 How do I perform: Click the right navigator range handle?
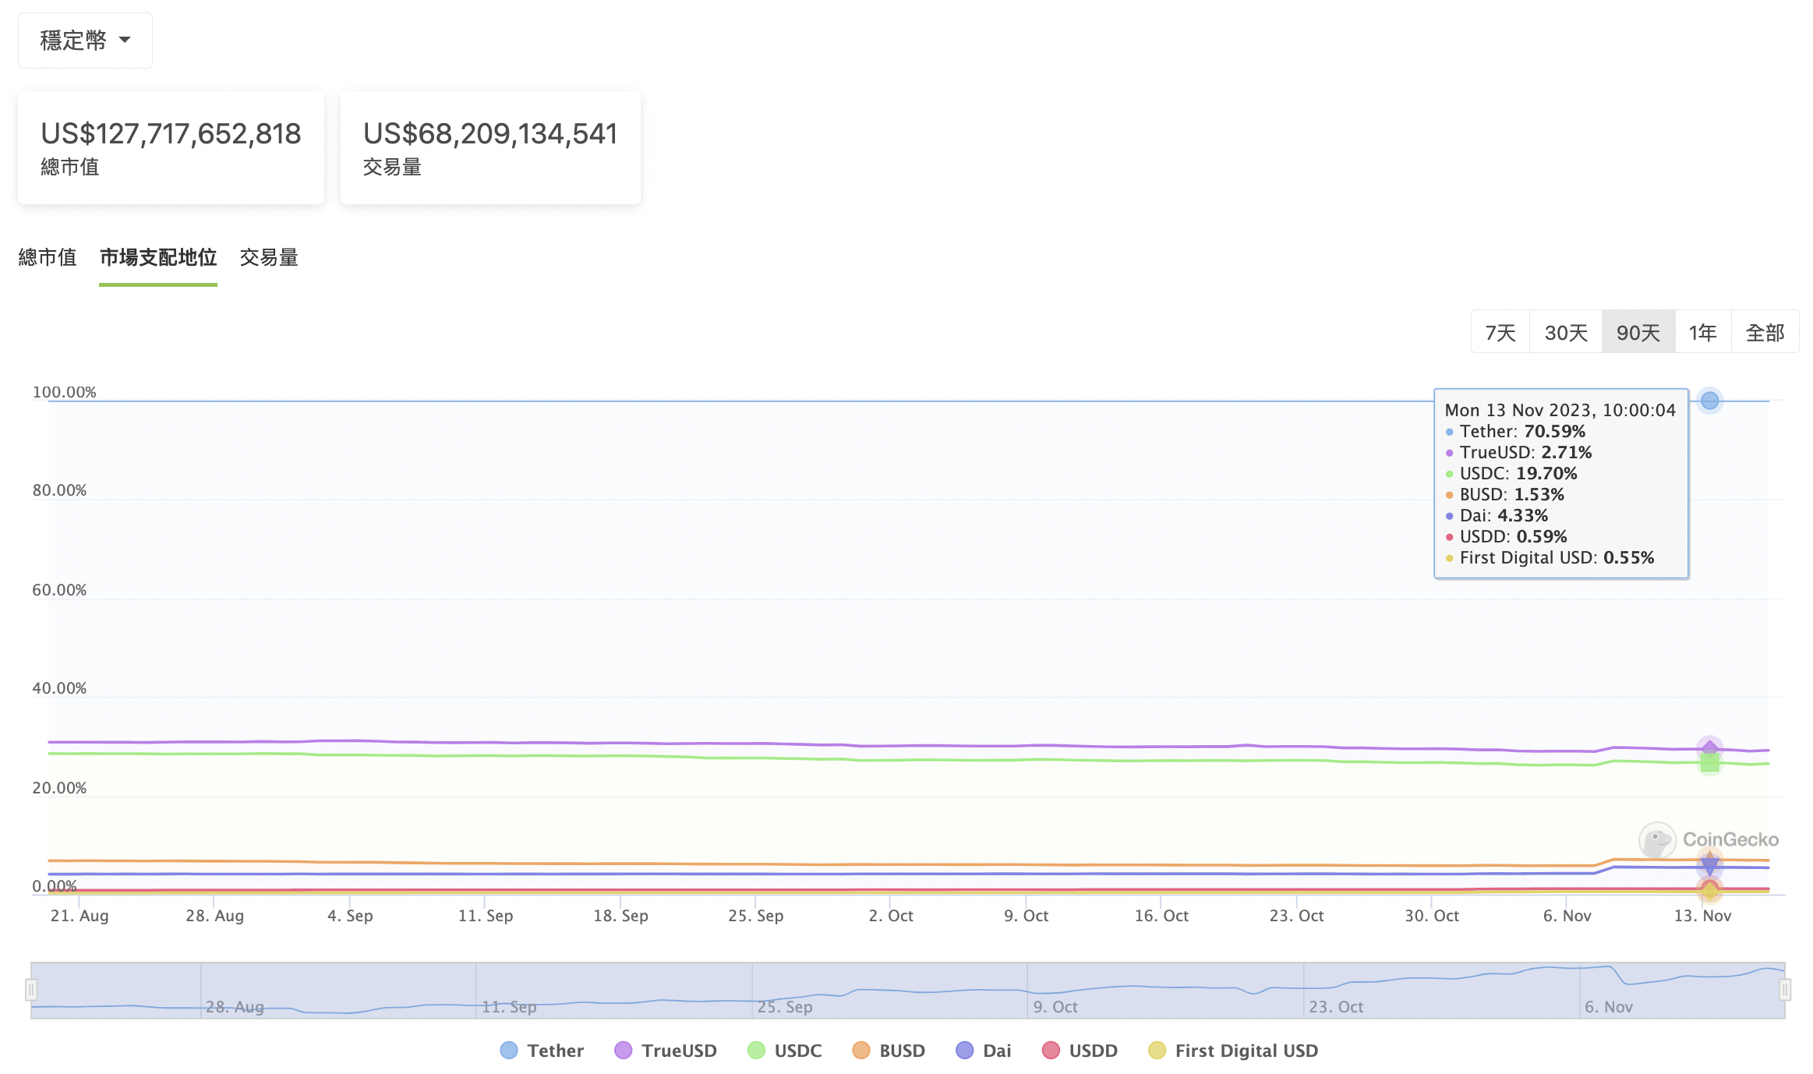click(x=1785, y=990)
